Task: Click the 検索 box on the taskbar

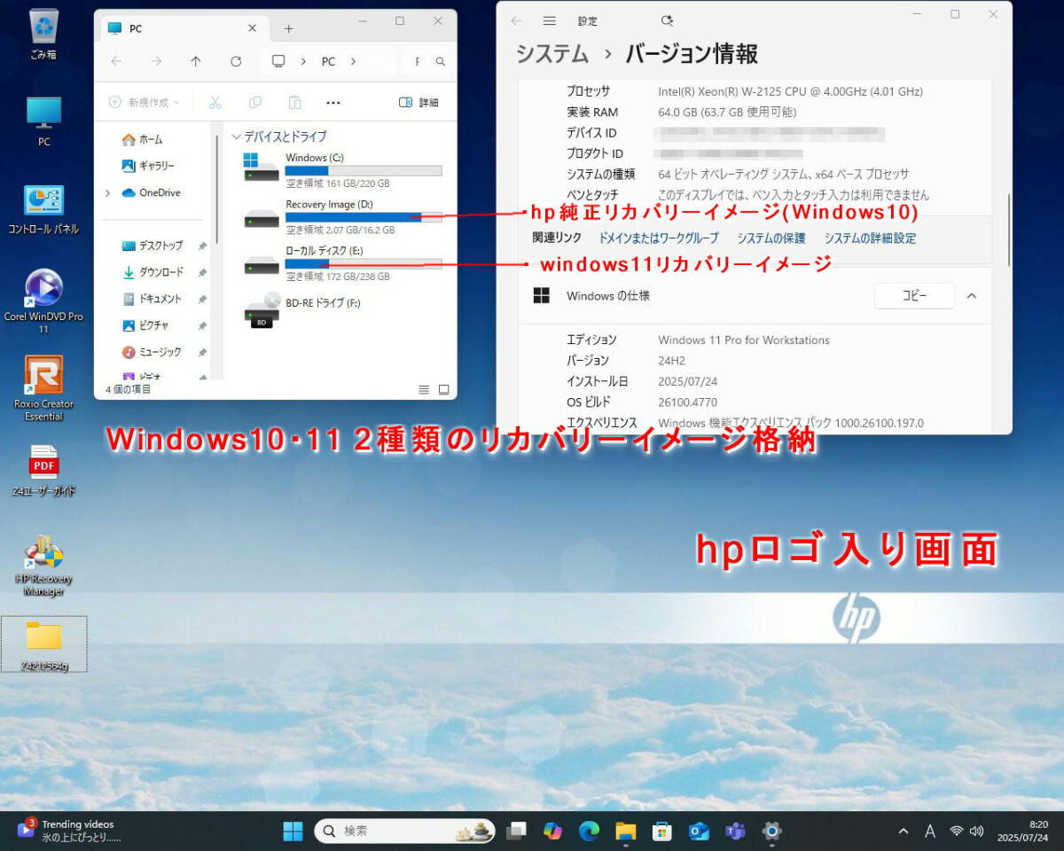Action: point(404,831)
